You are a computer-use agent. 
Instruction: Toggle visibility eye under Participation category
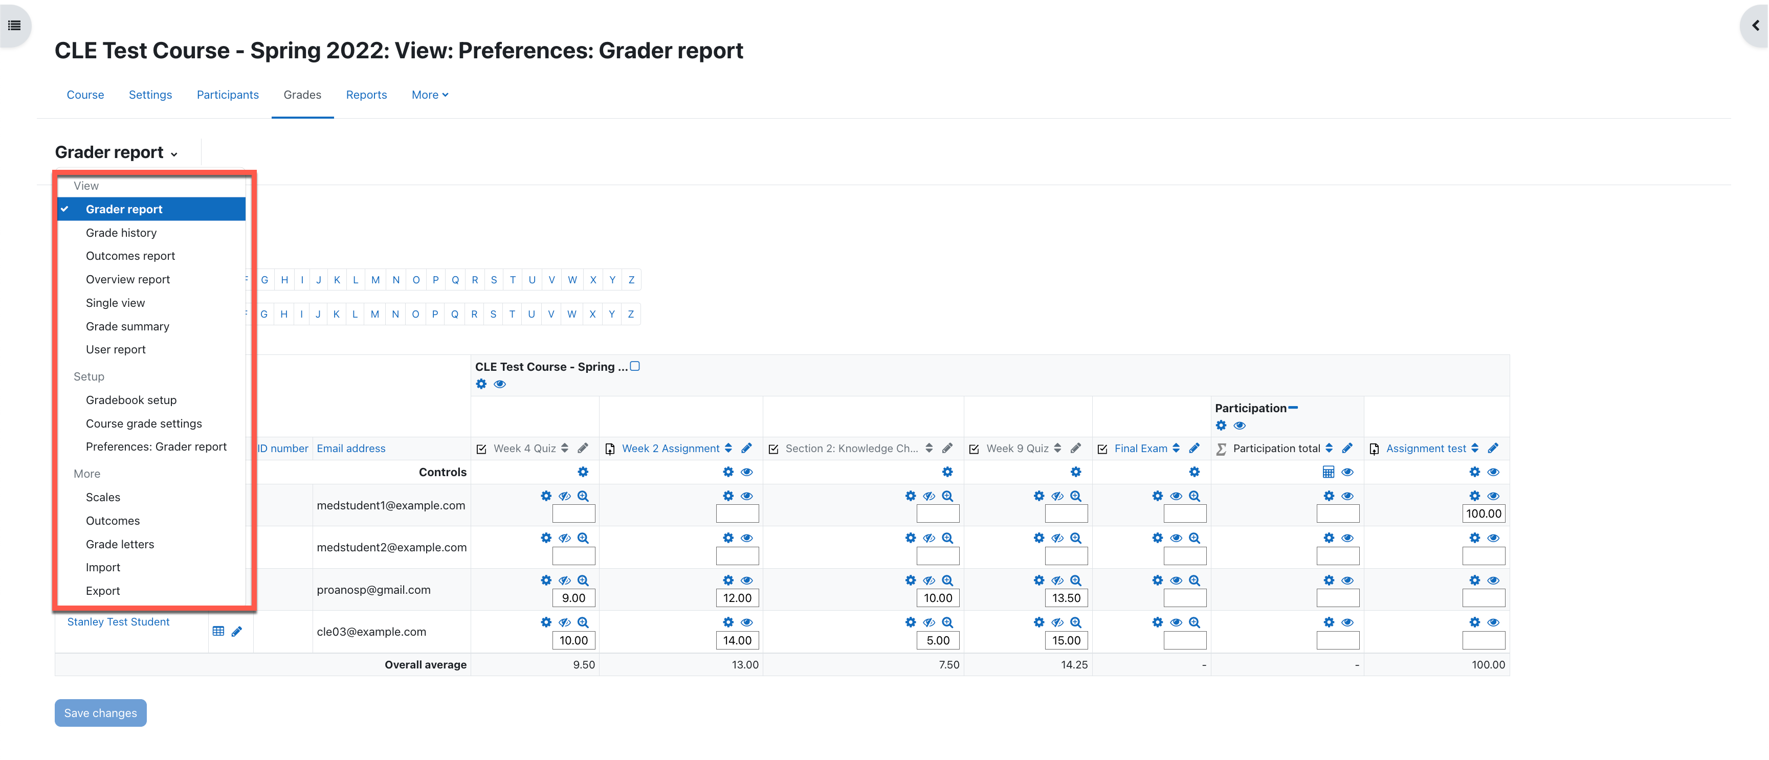(1240, 426)
